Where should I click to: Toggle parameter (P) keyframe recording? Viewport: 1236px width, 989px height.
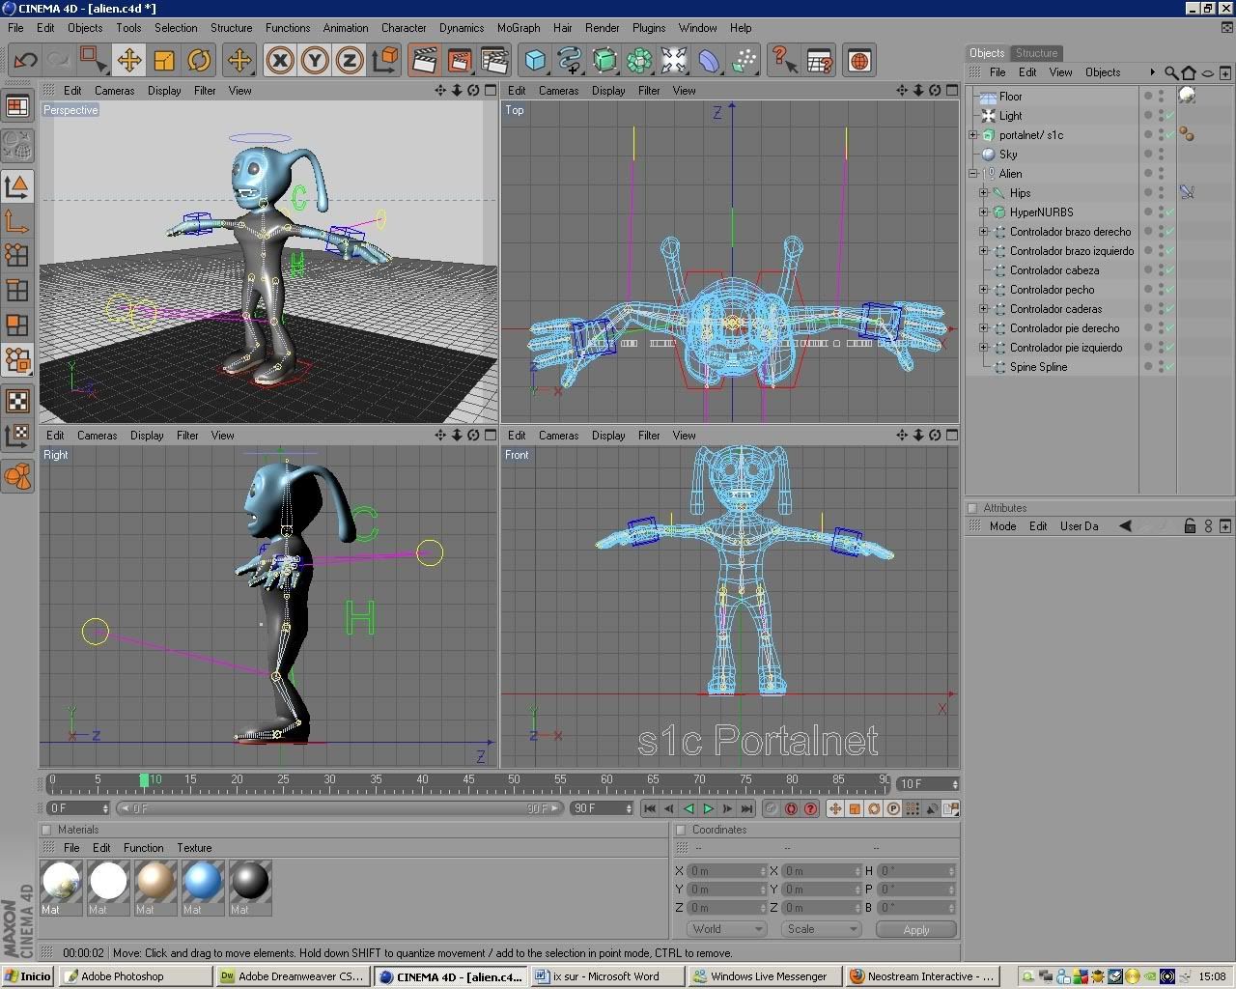(893, 809)
